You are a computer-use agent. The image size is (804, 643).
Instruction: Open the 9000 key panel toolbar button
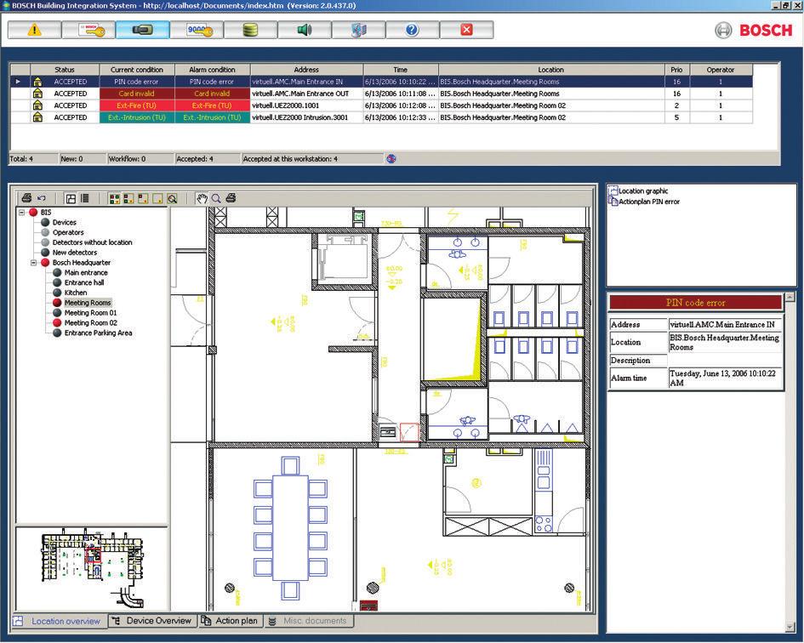click(197, 30)
